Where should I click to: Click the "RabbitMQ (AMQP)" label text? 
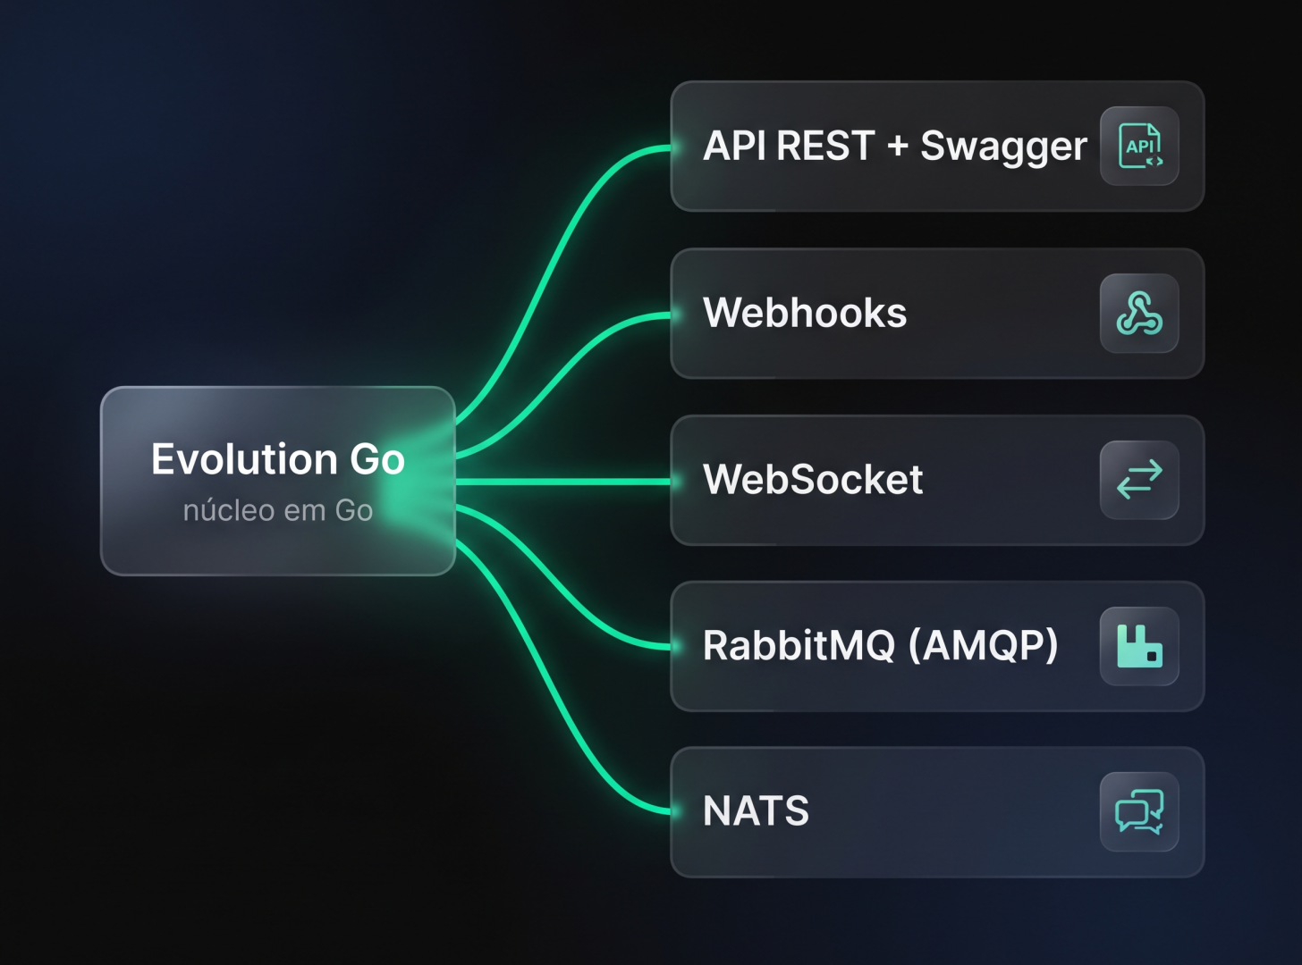(881, 646)
